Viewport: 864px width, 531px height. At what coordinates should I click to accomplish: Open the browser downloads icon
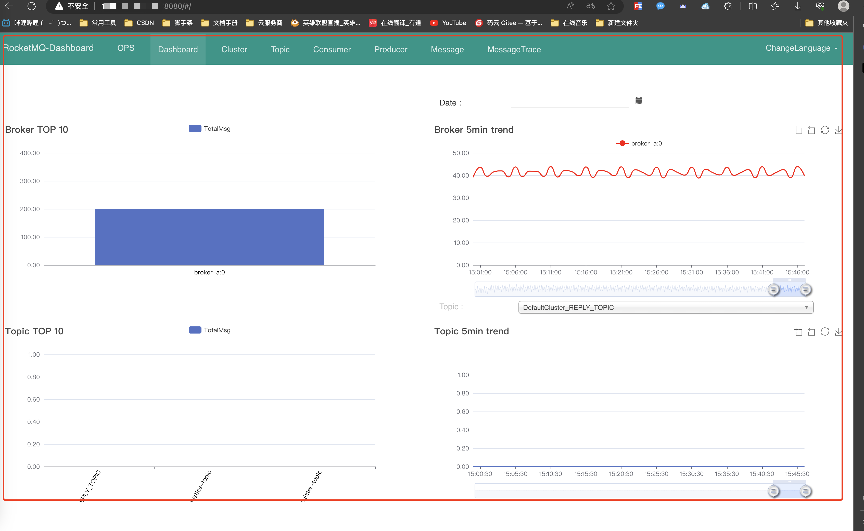[x=797, y=6]
